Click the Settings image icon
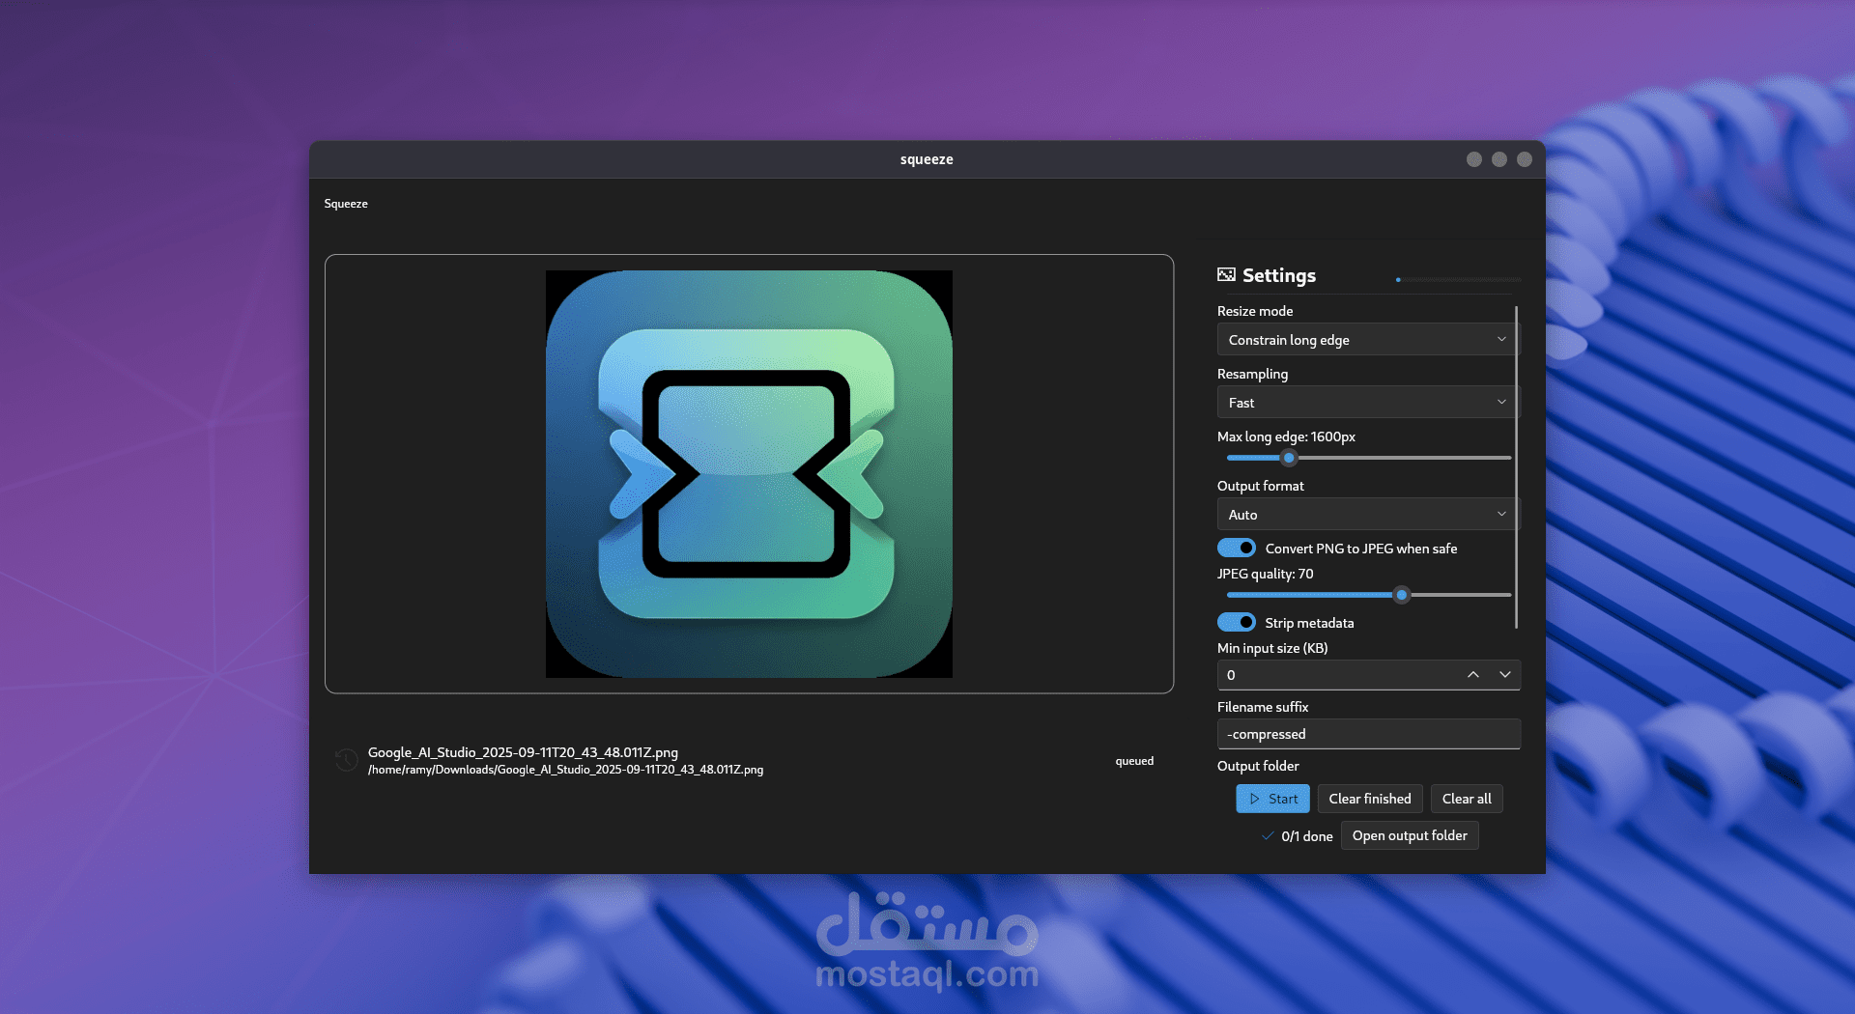Viewport: 1855px width, 1014px height. [1226, 275]
